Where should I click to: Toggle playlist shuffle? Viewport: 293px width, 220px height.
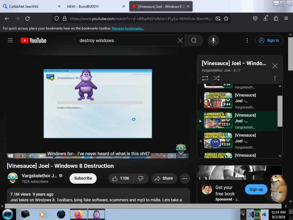tap(216, 78)
